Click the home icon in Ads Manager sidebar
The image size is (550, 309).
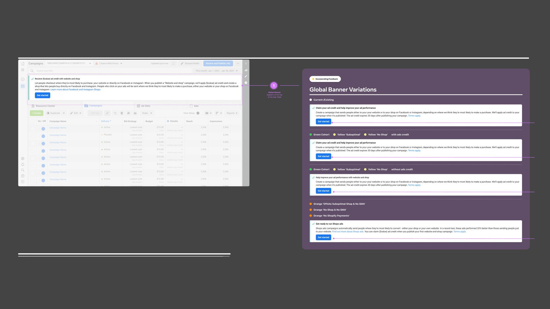click(x=23, y=63)
